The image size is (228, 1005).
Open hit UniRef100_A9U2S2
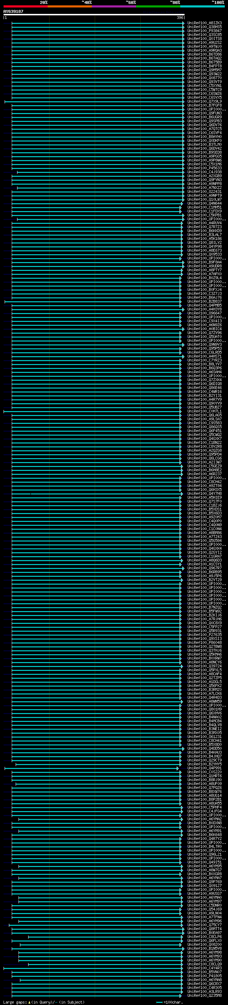(x=204, y=42)
